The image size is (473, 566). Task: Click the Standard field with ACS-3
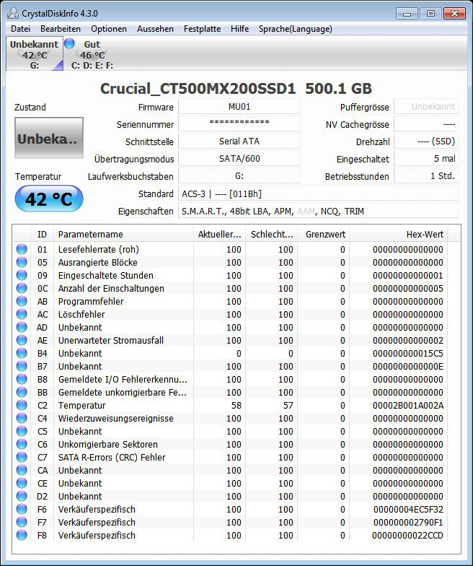(319, 193)
